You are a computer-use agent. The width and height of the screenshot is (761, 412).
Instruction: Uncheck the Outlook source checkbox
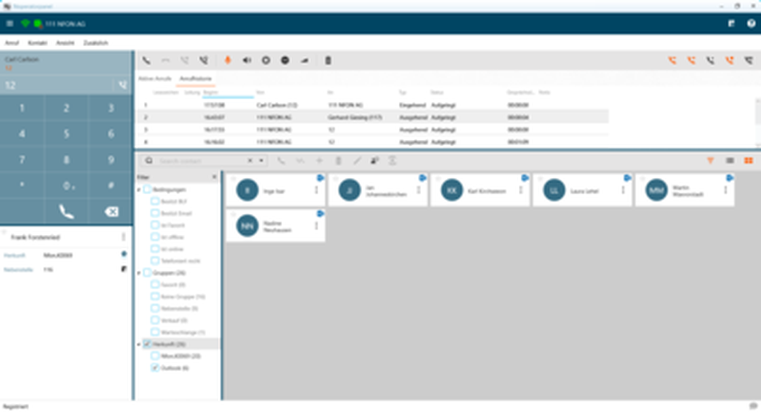click(x=155, y=368)
